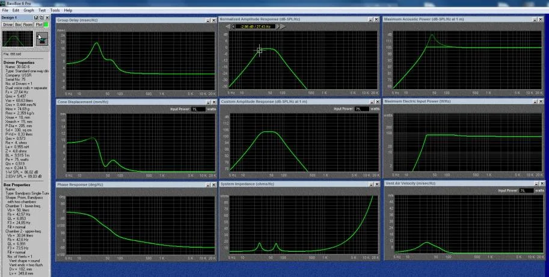Click the copy design icon in Design 1 header

tap(42, 18)
